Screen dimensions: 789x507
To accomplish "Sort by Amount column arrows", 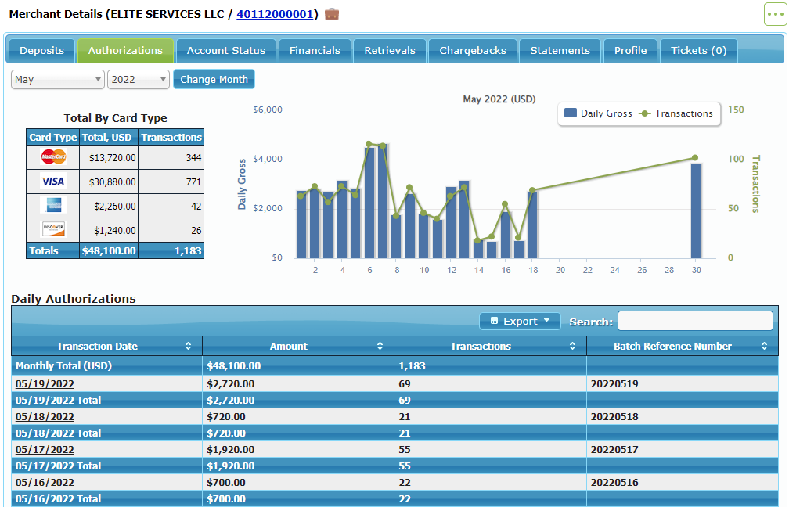I will 380,346.
